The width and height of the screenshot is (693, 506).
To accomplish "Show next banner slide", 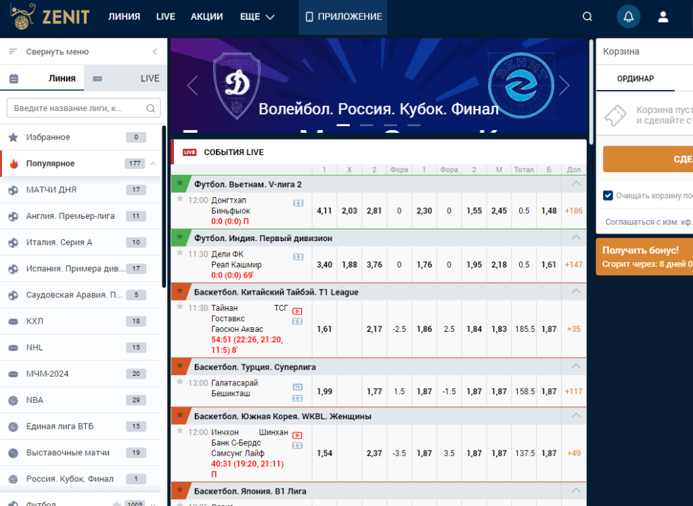I will [564, 85].
